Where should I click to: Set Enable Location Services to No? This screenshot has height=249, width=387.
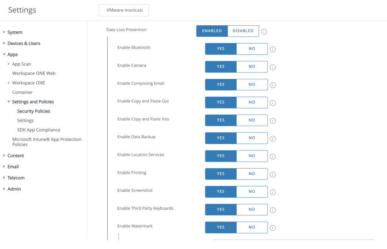(x=252, y=156)
